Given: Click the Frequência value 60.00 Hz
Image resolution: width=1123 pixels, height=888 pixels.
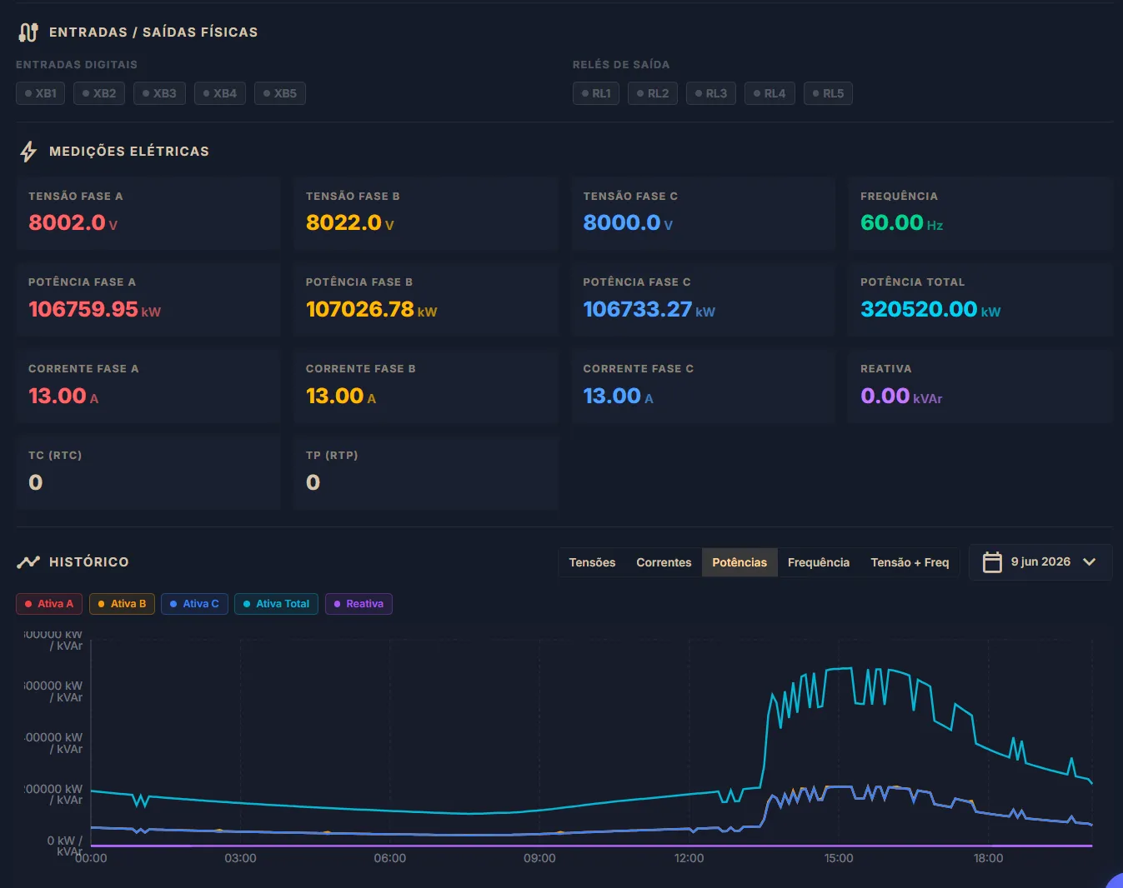Looking at the screenshot, I should pos(901,223).
